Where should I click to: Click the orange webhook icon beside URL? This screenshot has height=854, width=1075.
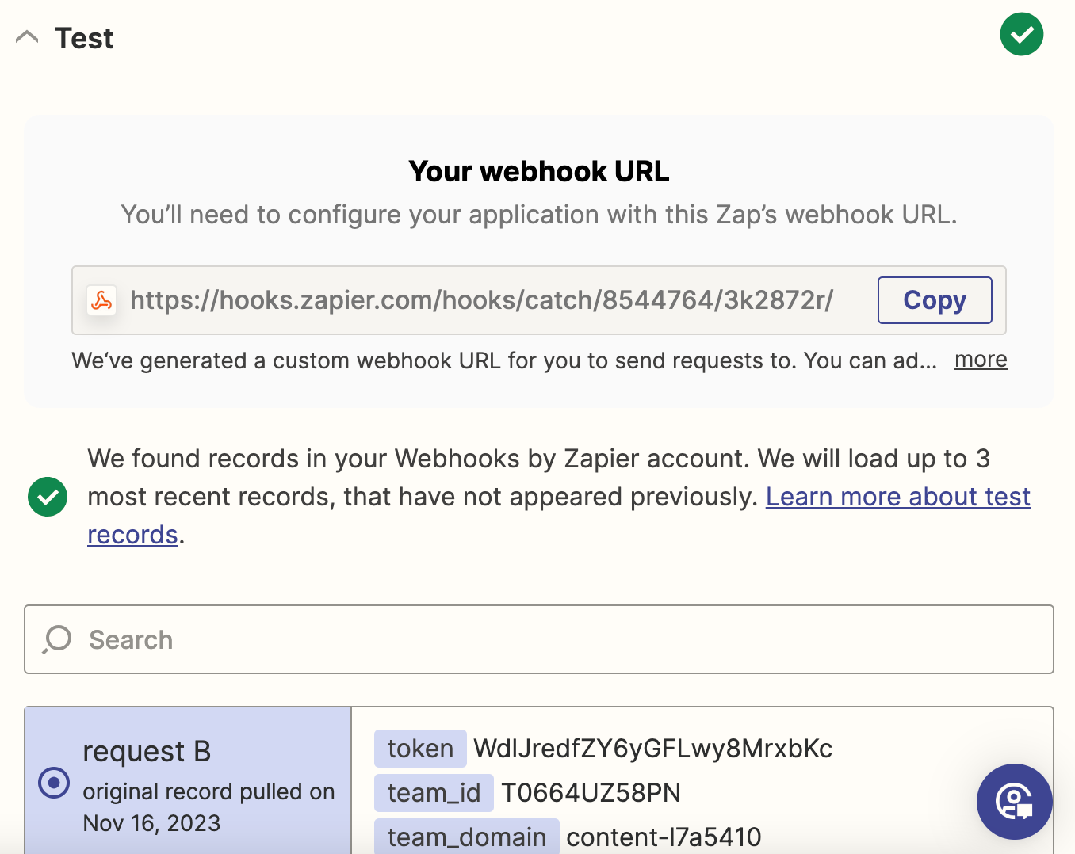[x=101, y=300]
